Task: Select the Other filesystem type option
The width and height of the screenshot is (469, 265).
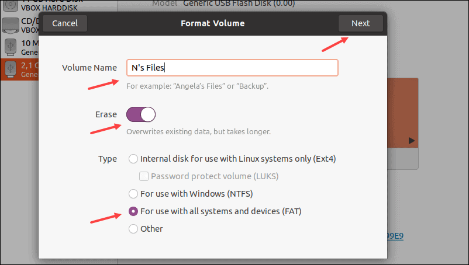Action: (x=133, y=229)
